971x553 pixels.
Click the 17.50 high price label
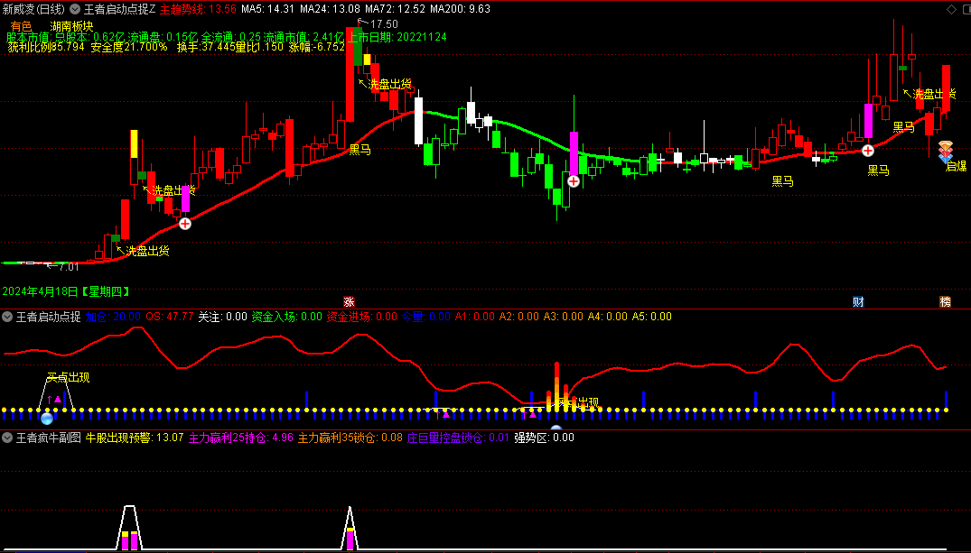coord(384,24)
